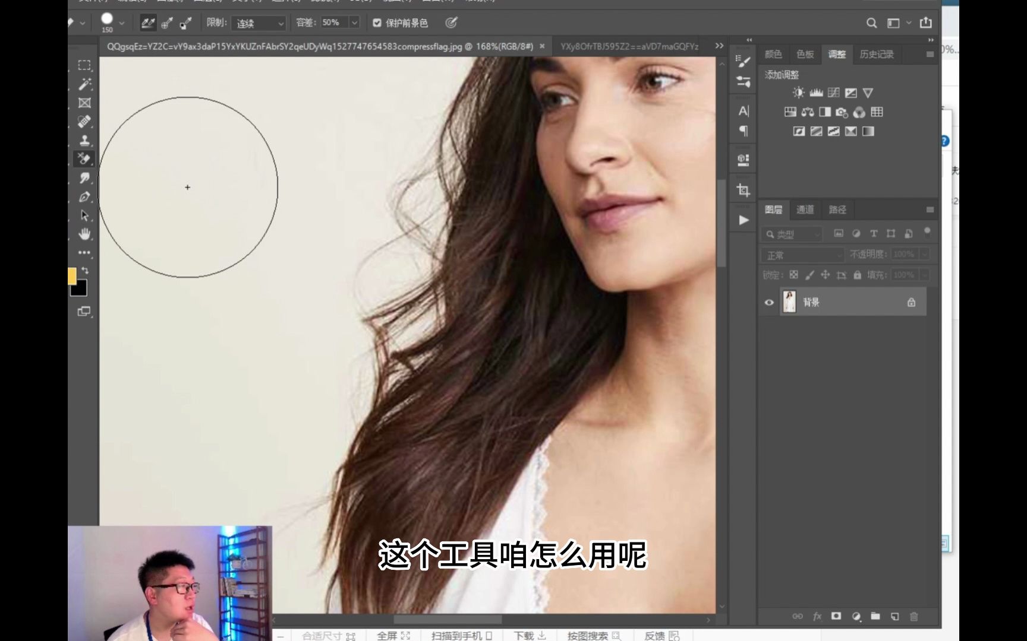Hide the 背景 layer visibility
The height and width of the screenshot is (641, 1027).
(x=768, y=302)
